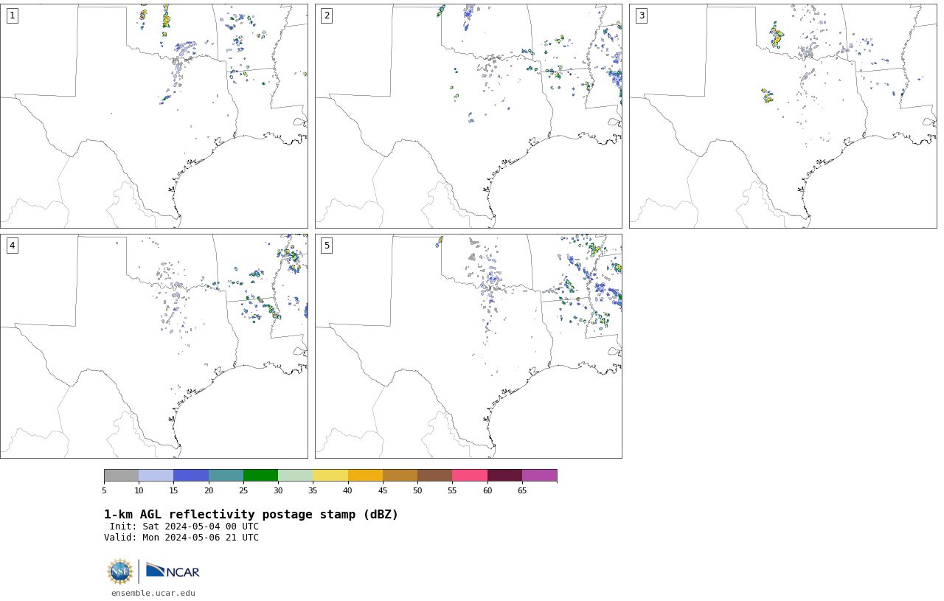Viewport: 944px width, 601px height.
Task: Click the dark green 25-30 dBZ swatch
Action: pos(261,476)
